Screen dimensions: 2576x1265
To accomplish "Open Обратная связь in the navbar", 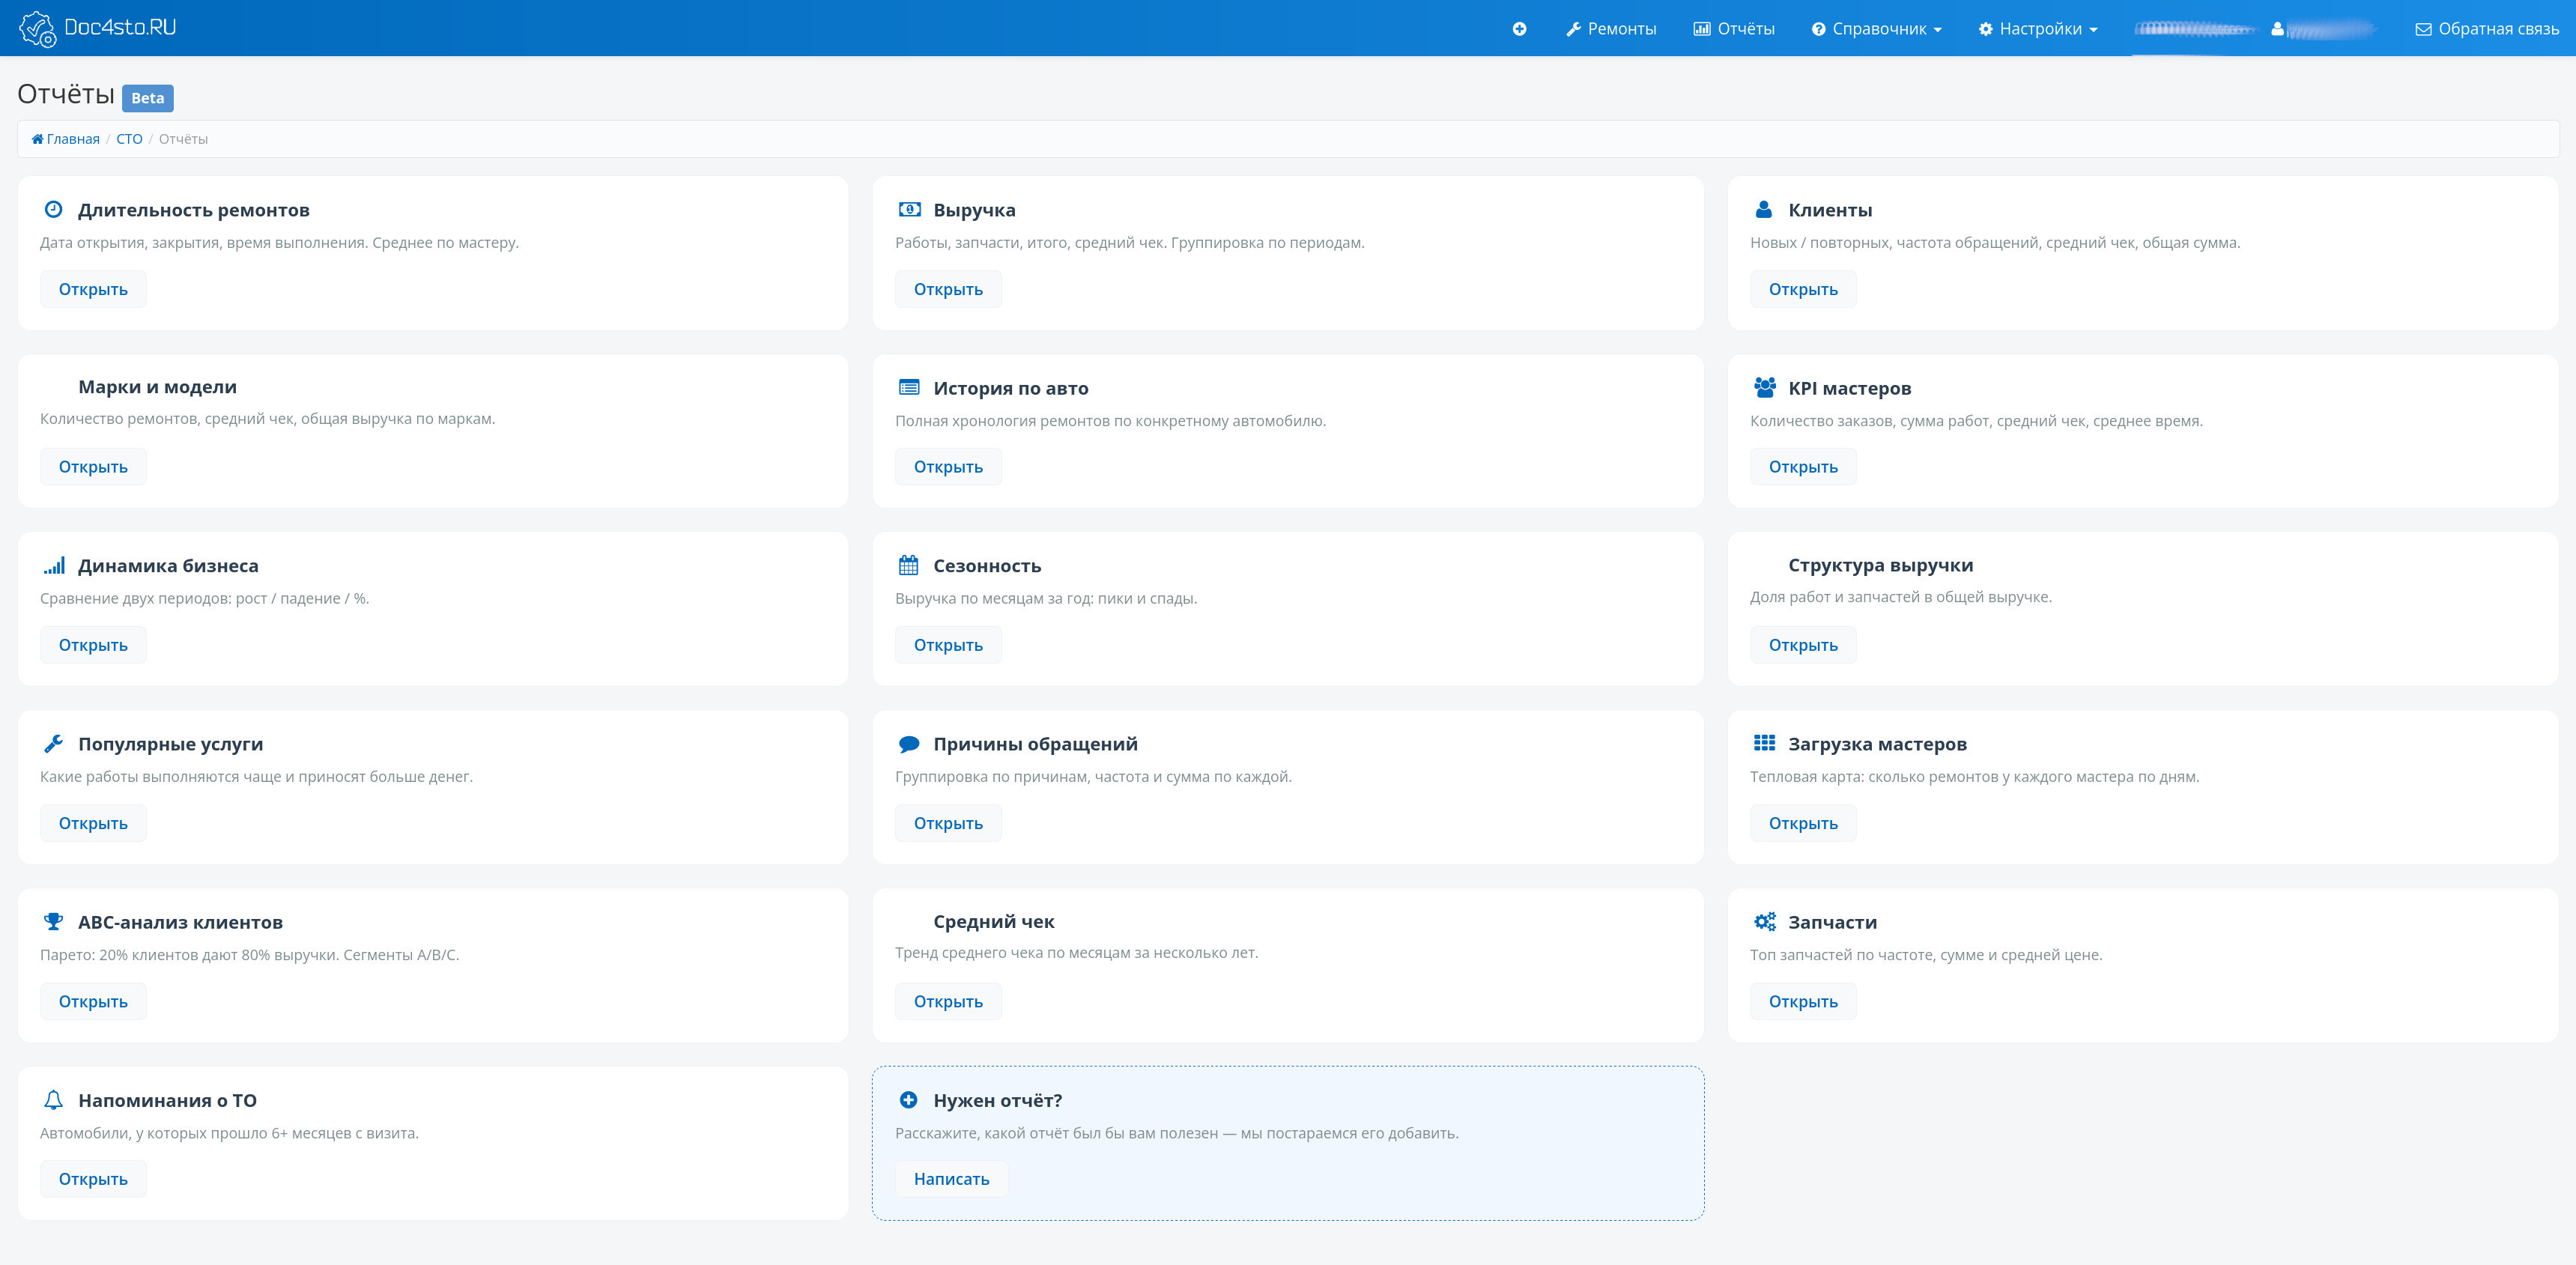I will pyautogui.click(x=2487, y=29).
